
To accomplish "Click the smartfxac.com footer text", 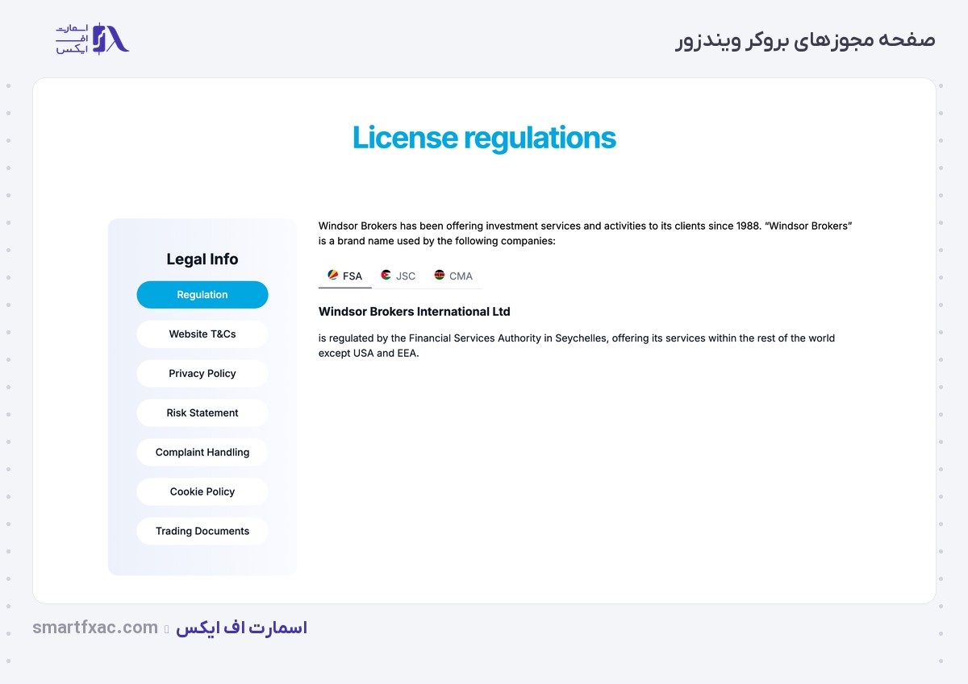I will coord(95,628).
